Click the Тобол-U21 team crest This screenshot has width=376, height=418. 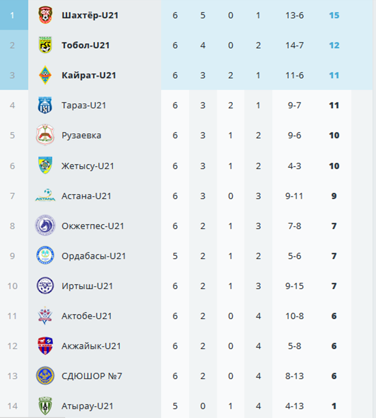coord(45,45)
